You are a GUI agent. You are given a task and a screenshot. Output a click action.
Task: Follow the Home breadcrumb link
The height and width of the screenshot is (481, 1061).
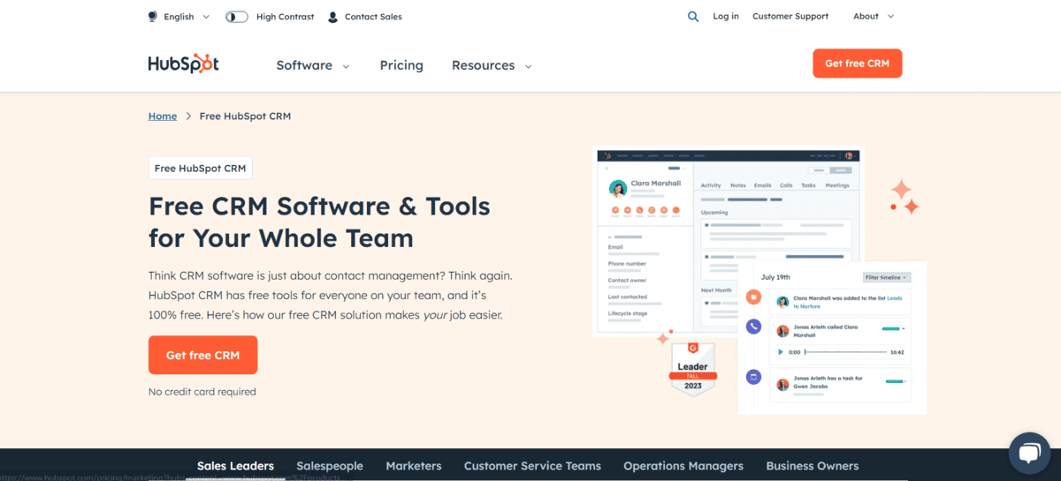(163, 116)
